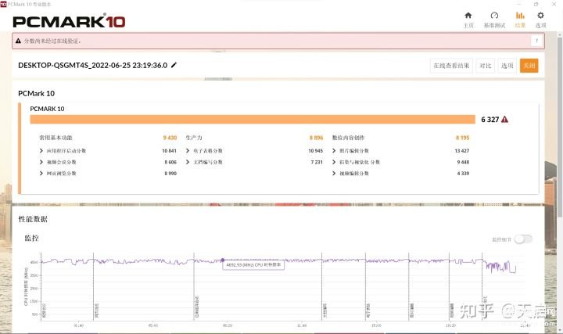This screenshot has width=563, height=334.
Task: Click the 生产力 category label
Action: tap(194, 138)
